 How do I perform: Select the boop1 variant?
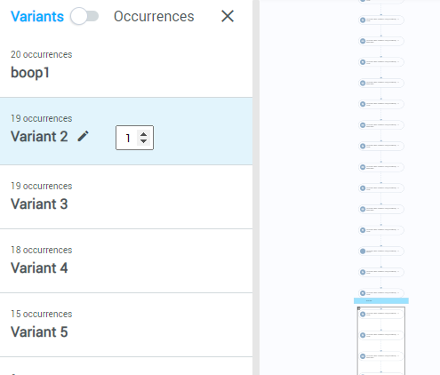[x=126, y=65]
